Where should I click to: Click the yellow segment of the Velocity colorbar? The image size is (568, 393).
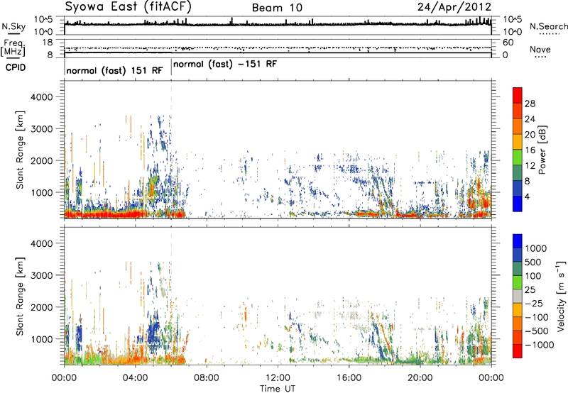coord(518,310)
